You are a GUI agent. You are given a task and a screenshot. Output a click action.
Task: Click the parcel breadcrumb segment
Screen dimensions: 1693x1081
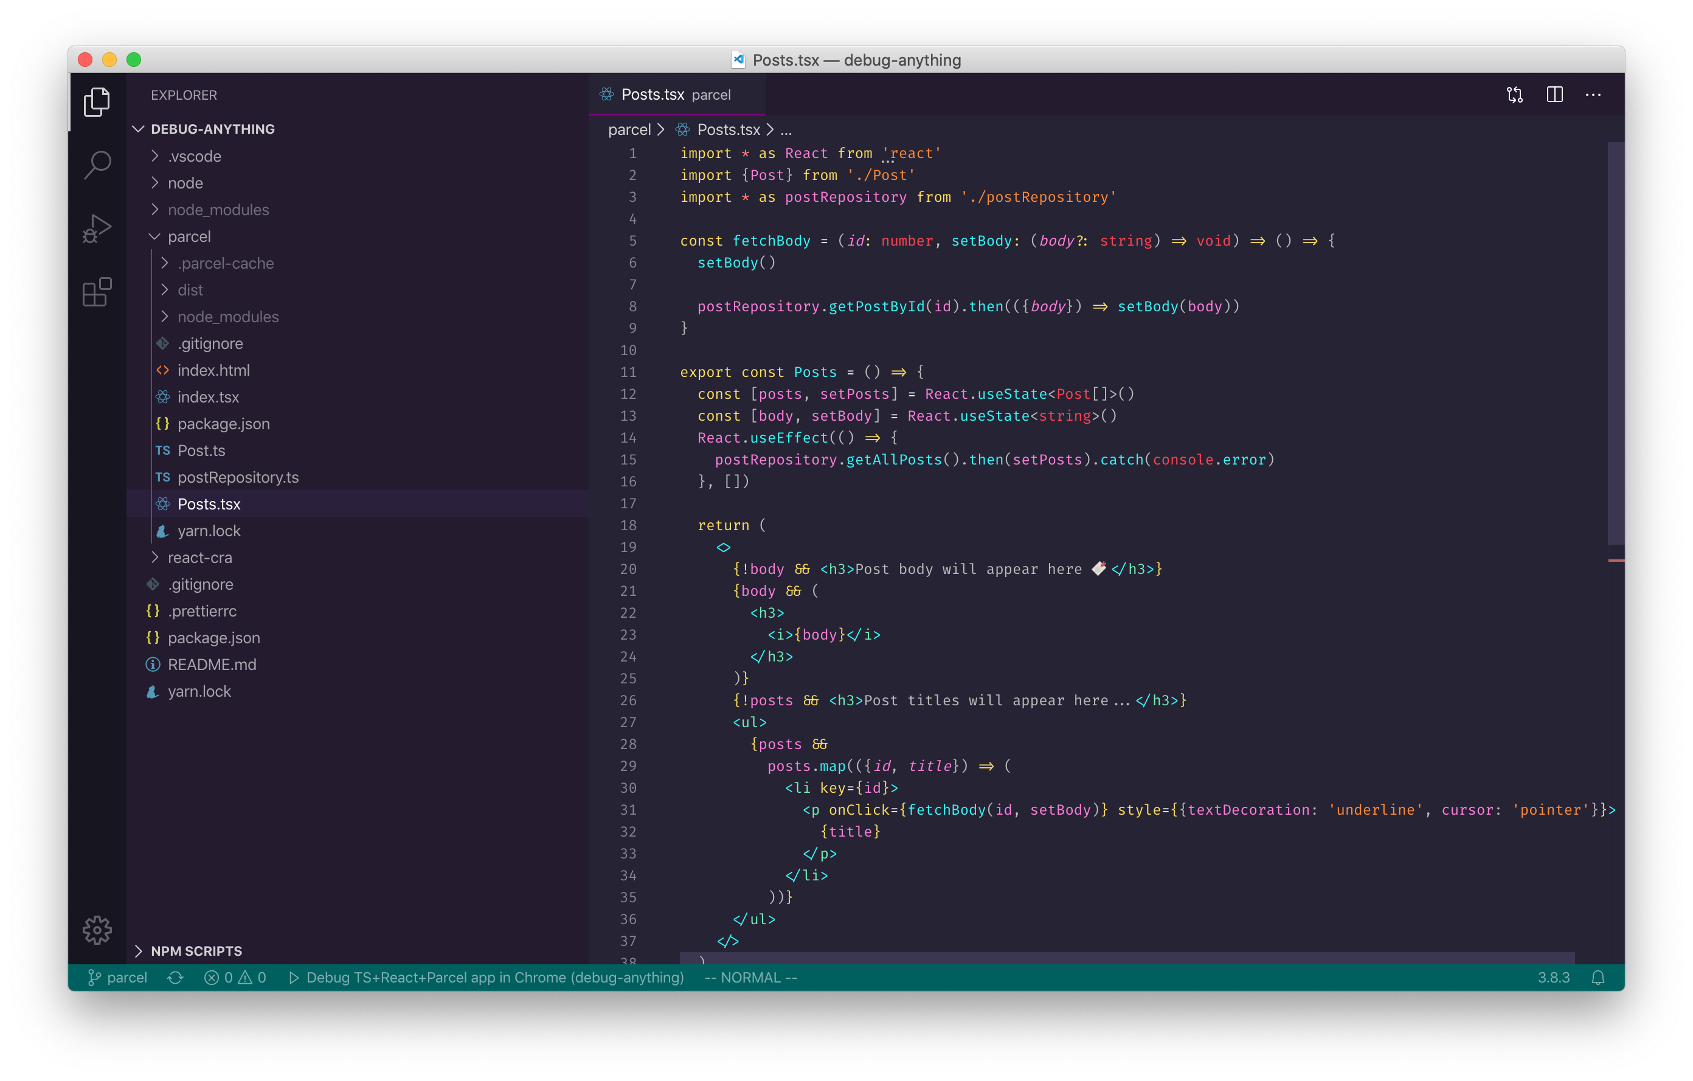pyautogui.click(x=629, y=130)
